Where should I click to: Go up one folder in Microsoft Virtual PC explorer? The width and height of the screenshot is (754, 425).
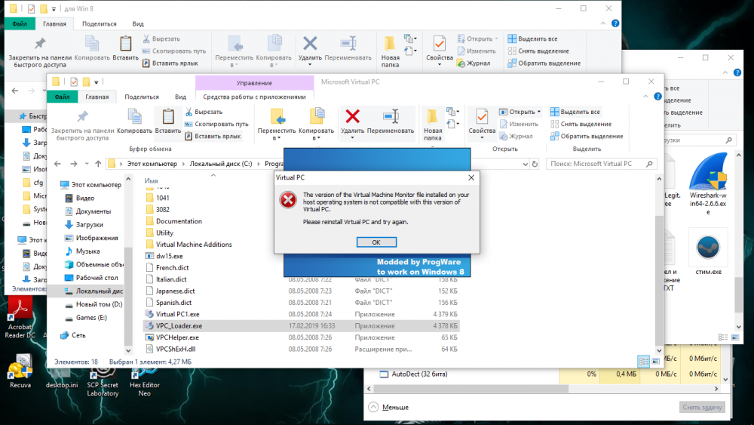coord(98,164)
